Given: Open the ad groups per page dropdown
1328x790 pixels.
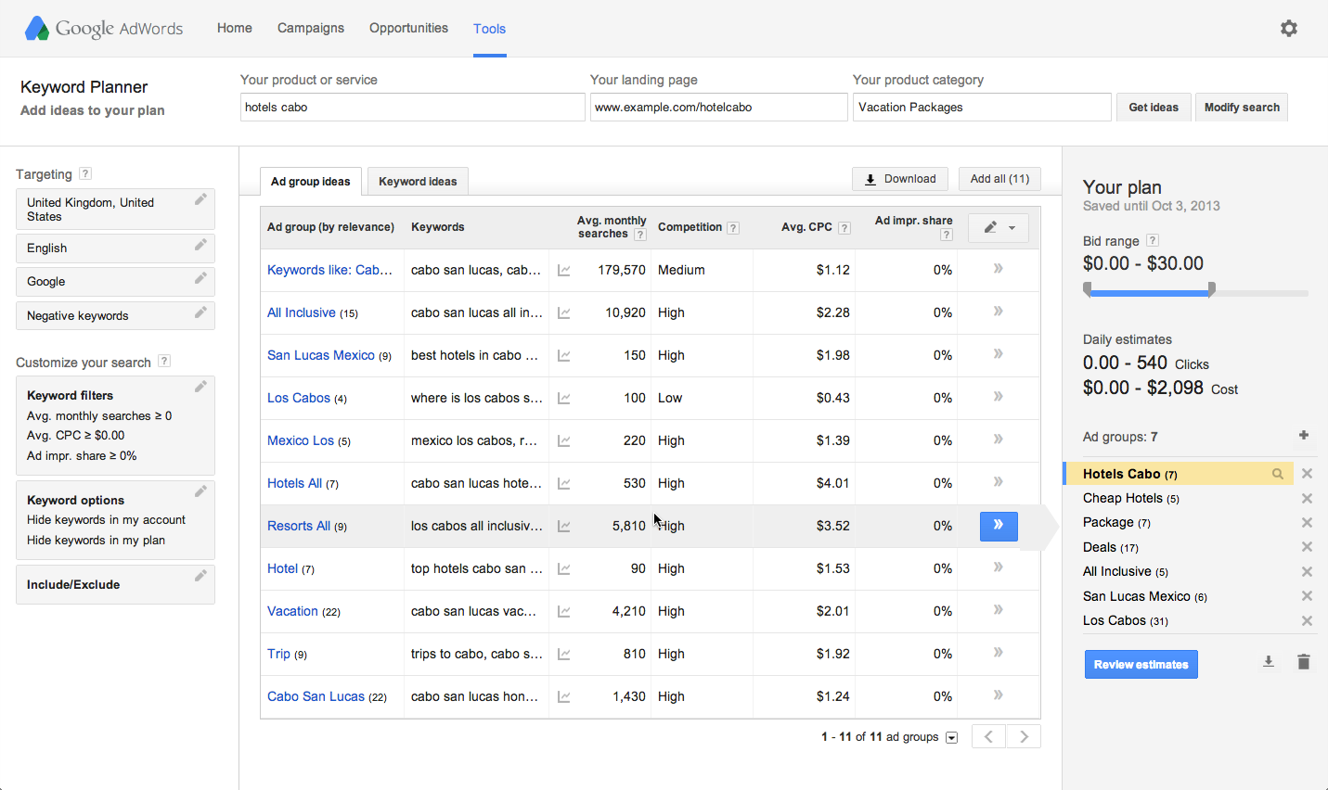Looking at the screenshot, I should point(951,738).
